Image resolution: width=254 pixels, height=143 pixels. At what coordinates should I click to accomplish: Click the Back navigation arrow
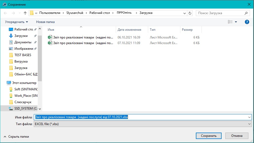(6, 13)
